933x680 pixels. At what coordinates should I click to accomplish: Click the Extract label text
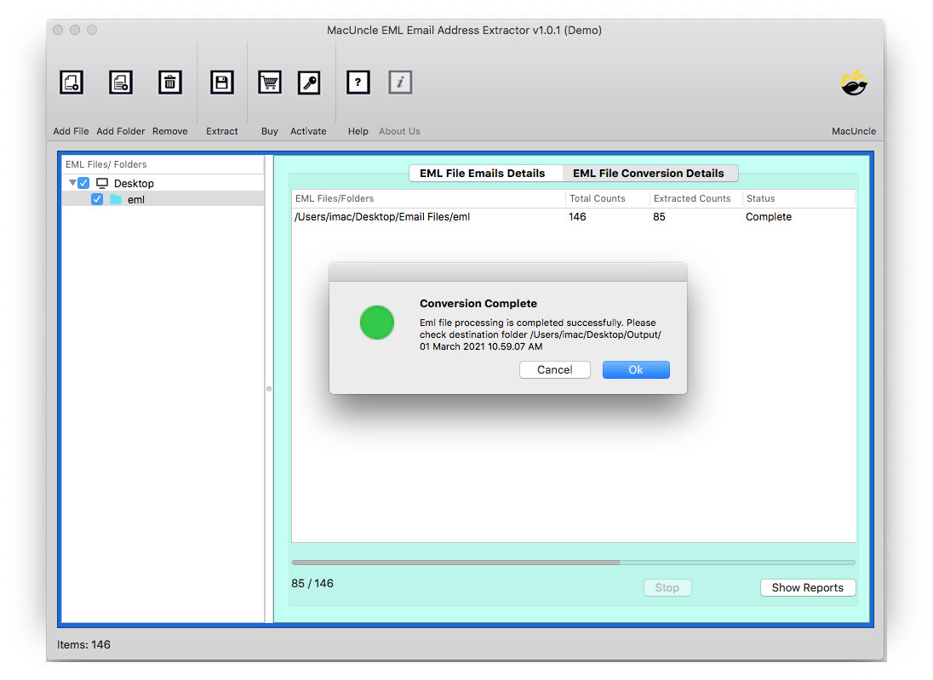pos(222,131)
